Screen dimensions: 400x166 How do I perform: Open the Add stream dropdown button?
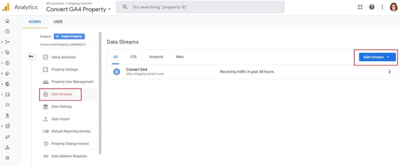click(x=377, y=57)
